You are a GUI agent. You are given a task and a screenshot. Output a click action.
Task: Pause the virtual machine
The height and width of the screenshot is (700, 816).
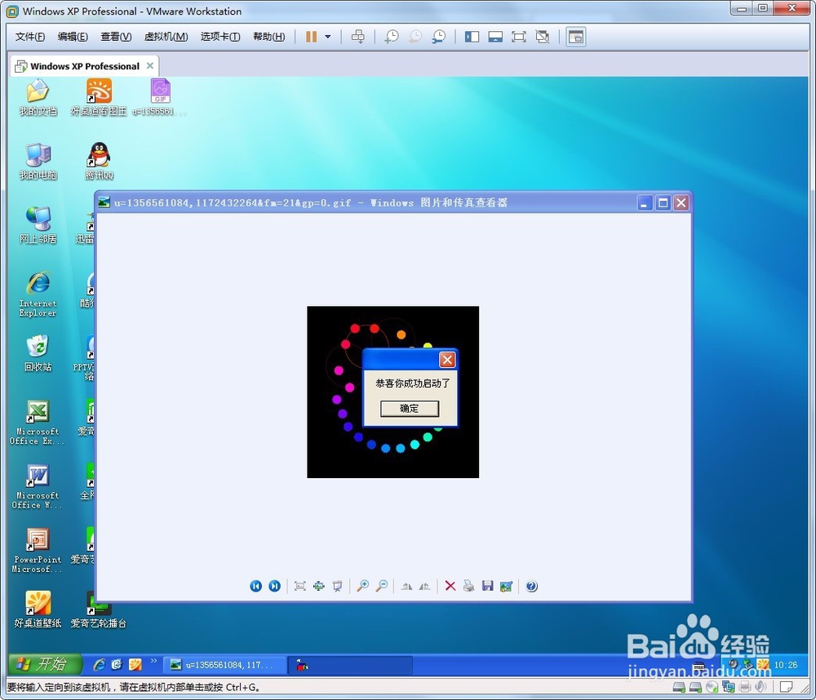pyautogui.click(x=311, y=37)
